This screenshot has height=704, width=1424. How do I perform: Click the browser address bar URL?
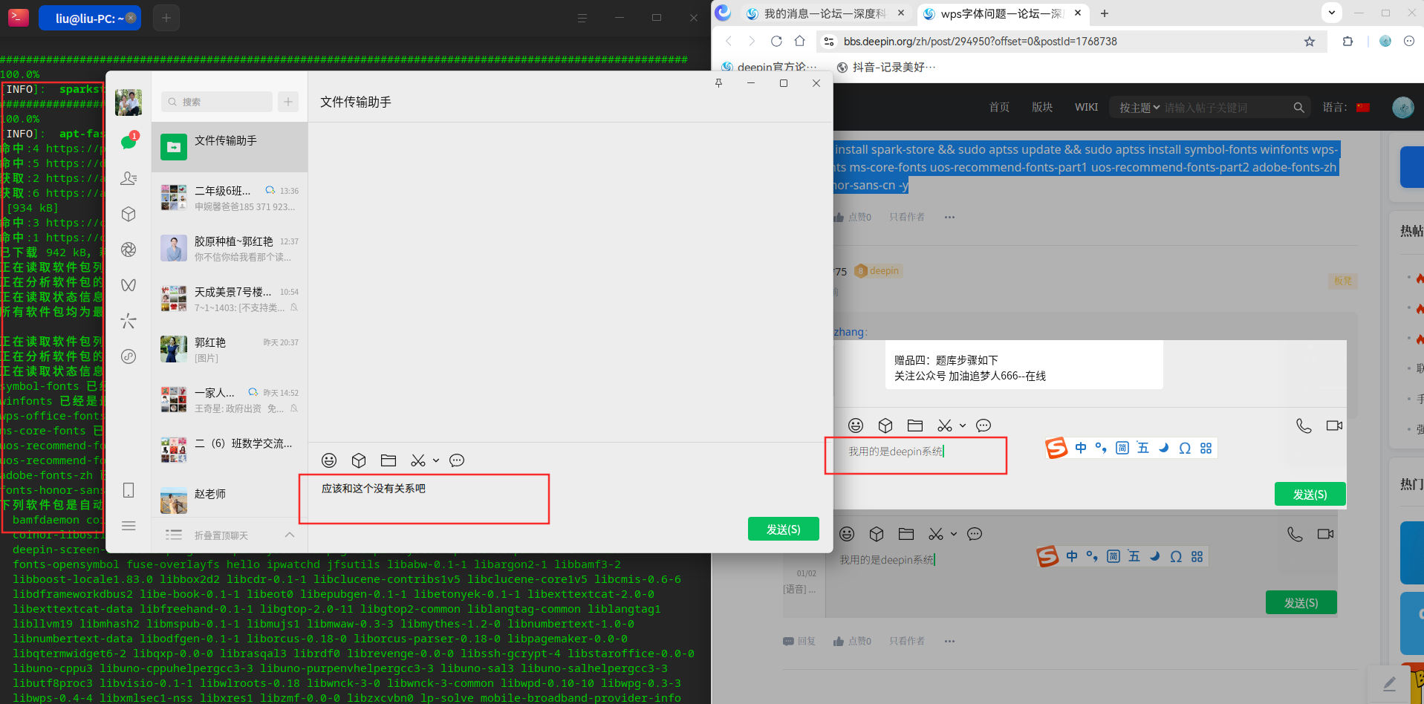980,42
